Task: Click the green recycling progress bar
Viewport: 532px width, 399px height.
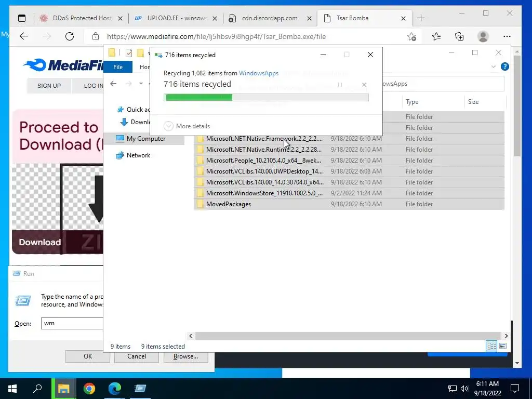Action: pos(266,98)
